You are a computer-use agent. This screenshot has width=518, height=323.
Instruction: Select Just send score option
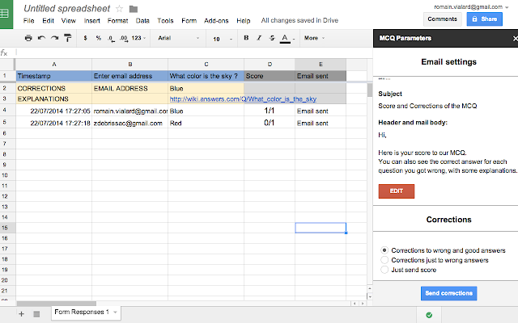[384, 270]
